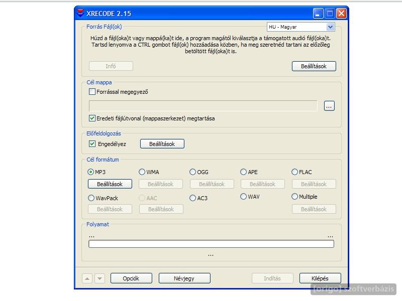Click the XRECODE app icon in title bar
The height and width of the screenshot is (301, 402).
(80, 14)
